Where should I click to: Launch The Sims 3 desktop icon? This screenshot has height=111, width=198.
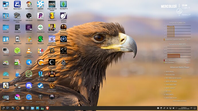click(63, 4)
